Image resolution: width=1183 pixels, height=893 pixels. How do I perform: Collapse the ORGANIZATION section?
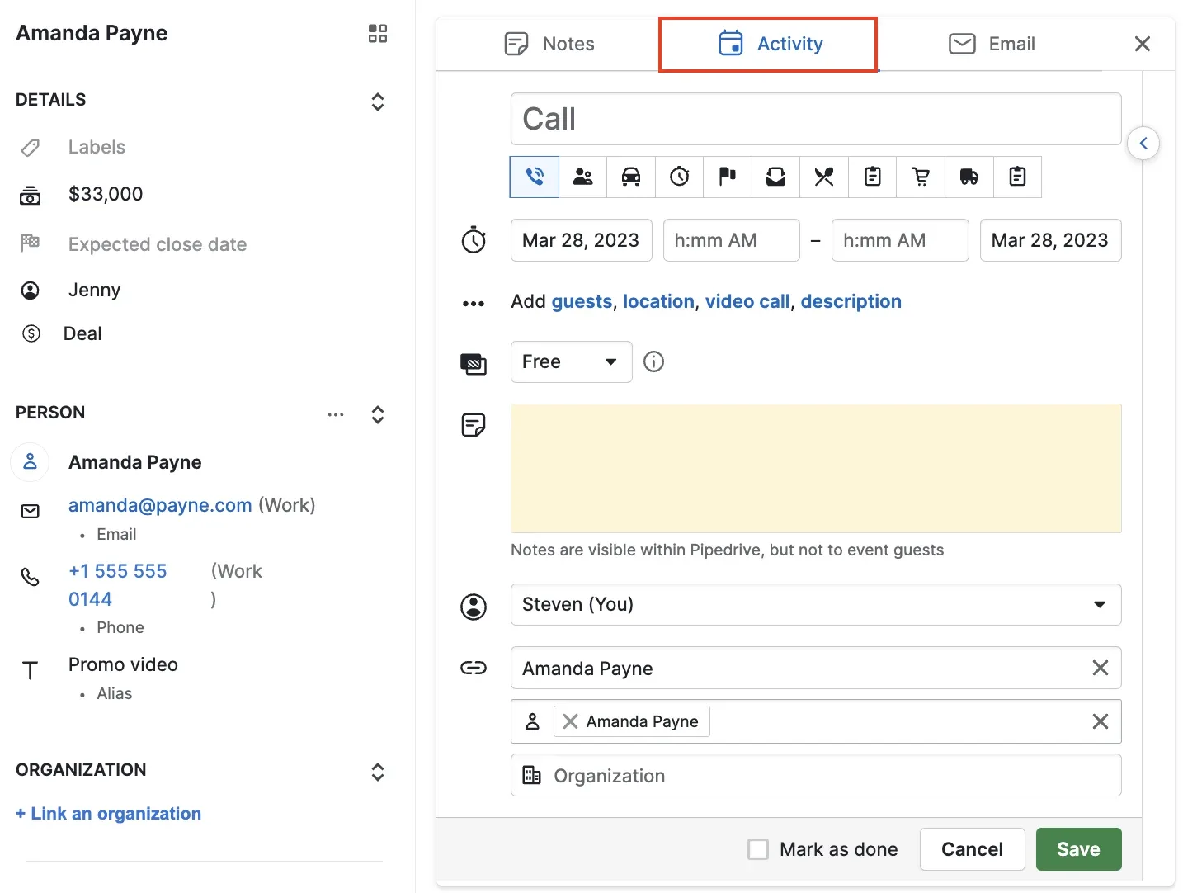[x=378, y=772]
